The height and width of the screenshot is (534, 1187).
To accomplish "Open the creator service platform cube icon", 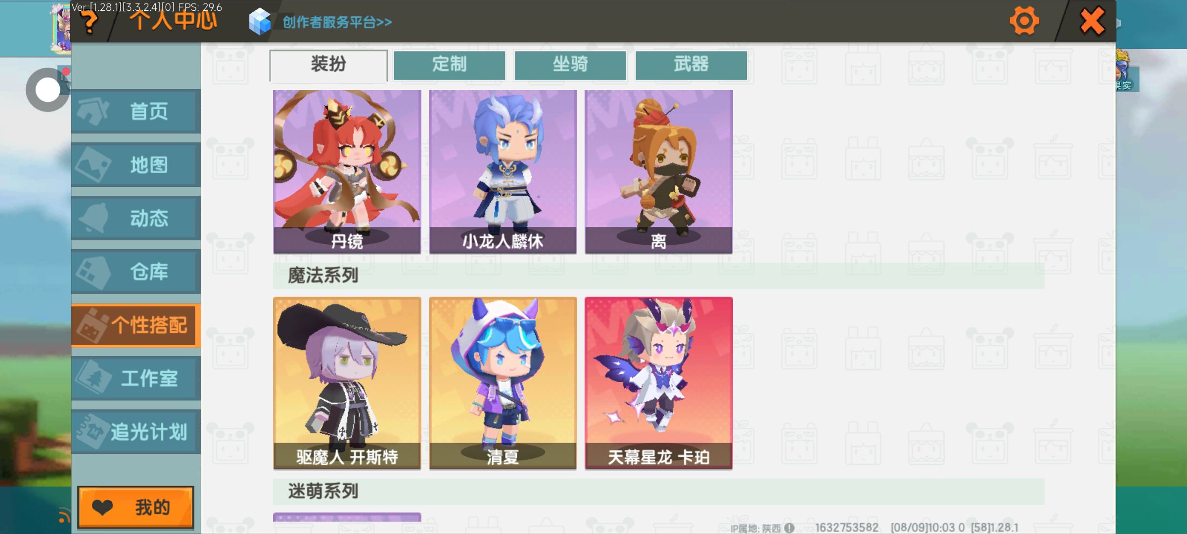I will [260, 21].
